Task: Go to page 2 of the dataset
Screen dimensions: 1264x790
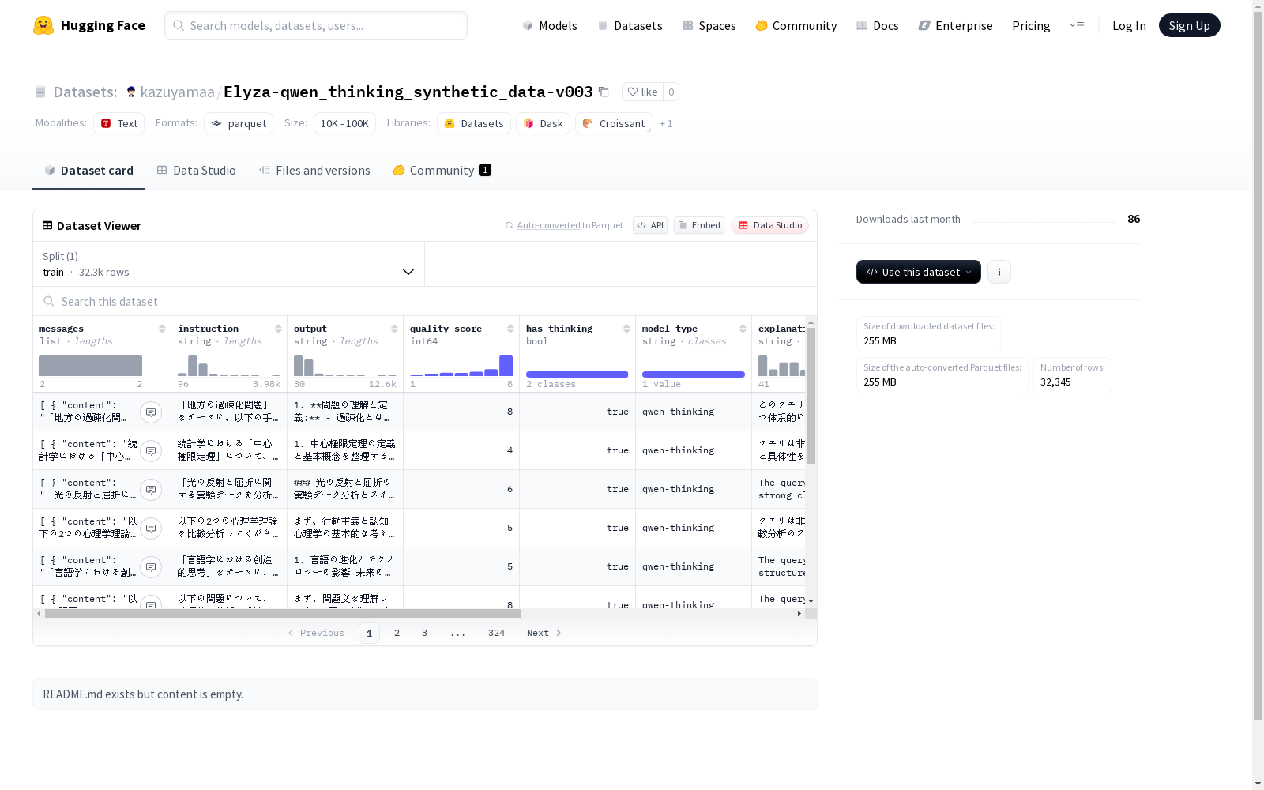Action: click(397, 633)
